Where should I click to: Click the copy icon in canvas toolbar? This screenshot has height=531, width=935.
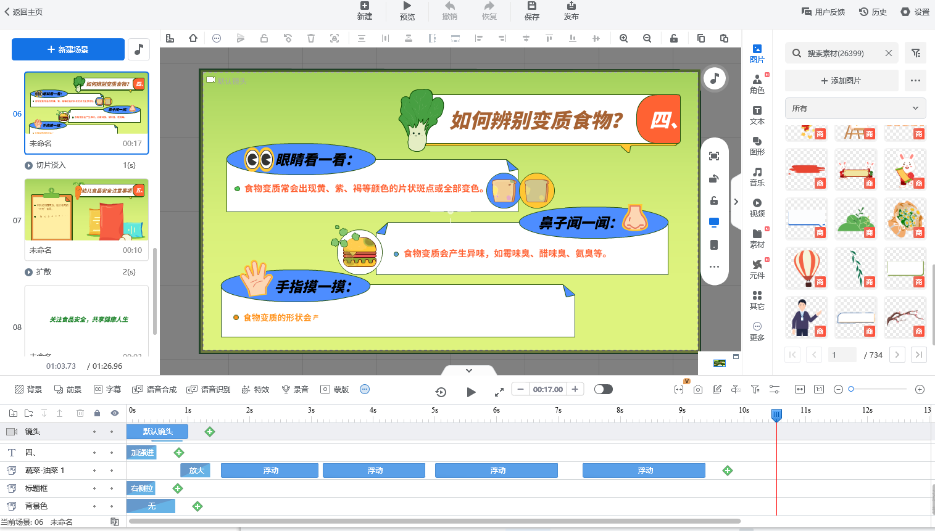point(701,38)
